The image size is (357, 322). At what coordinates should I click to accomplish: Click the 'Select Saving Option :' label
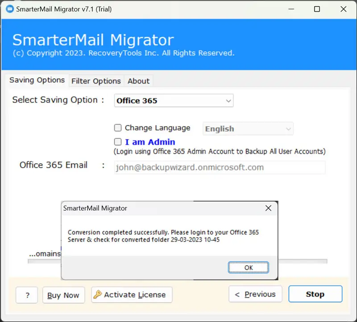click(x=58, y=100)
